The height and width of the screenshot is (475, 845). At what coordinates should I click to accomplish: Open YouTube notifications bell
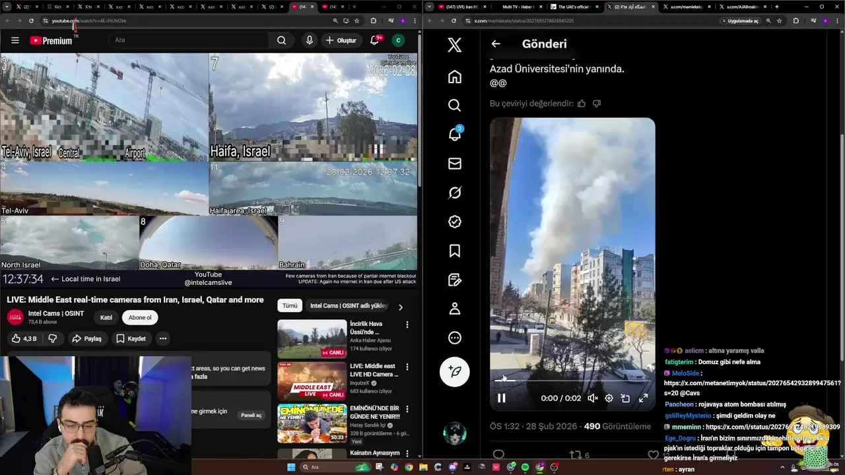pyautogui.click(x=375, y=40)
